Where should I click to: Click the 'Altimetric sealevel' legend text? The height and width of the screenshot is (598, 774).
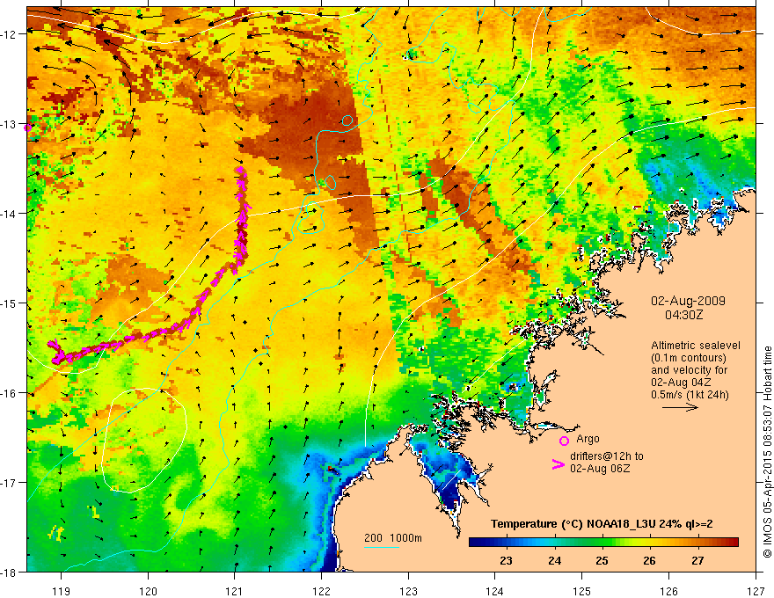(696, 346)
